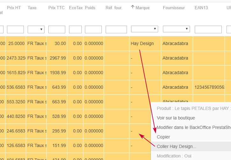Open the Fournisseur filter dropdown
Viewport: 231px width, 160px height.
coord(176,29)
